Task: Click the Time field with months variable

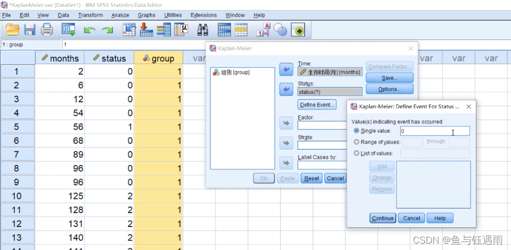Action: click(x=330, y=72)
